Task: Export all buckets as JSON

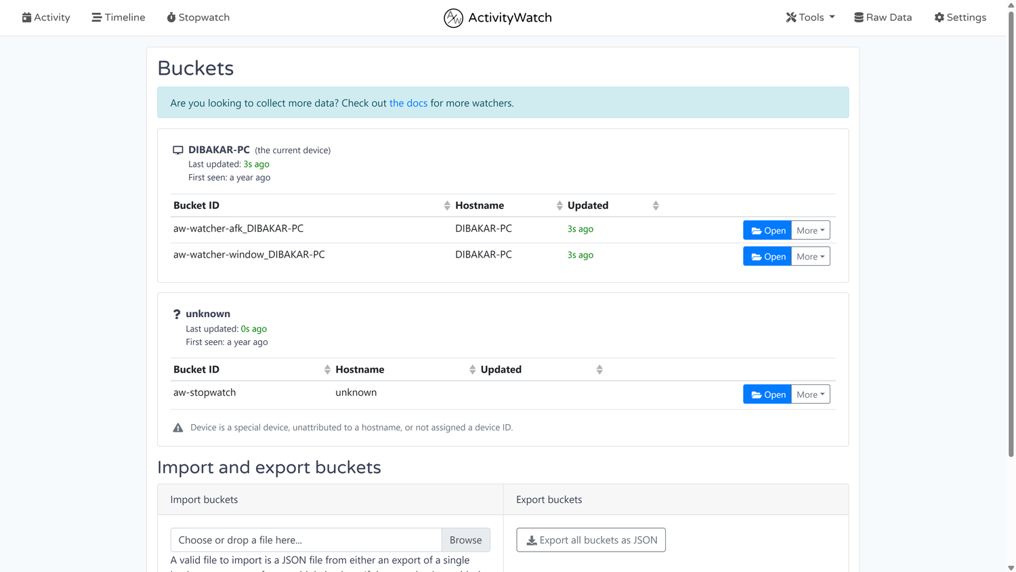Action: point(591,540)
